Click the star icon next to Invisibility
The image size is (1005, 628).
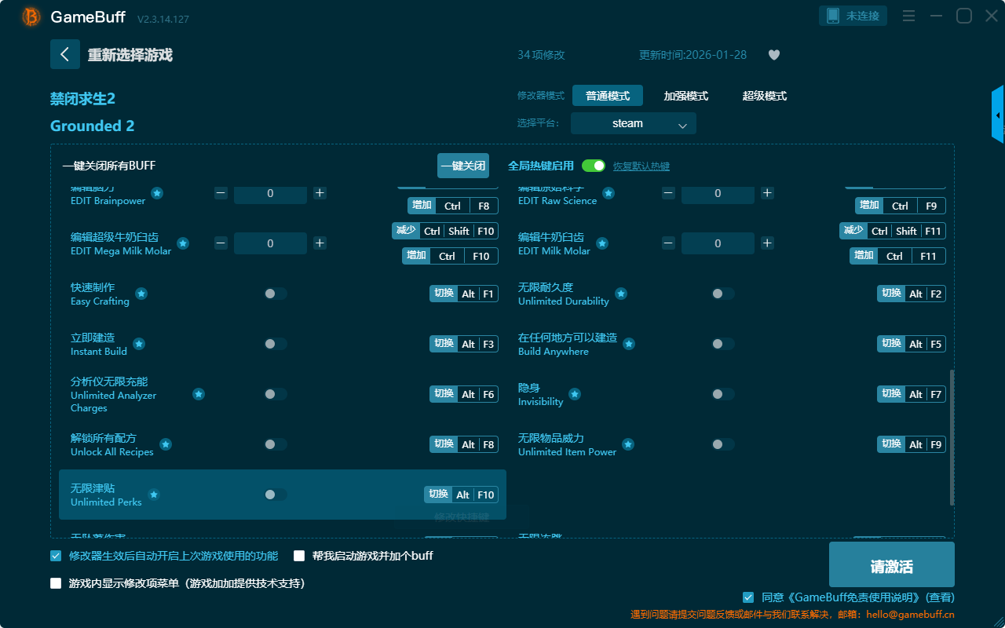tap(575, 394)
